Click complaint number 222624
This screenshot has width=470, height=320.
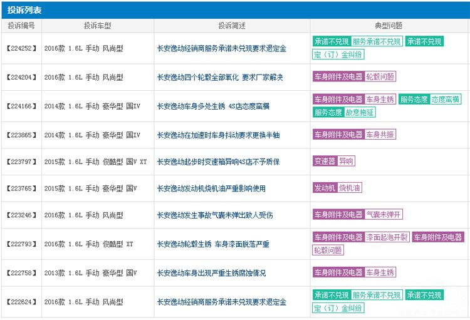click(21, 302)
